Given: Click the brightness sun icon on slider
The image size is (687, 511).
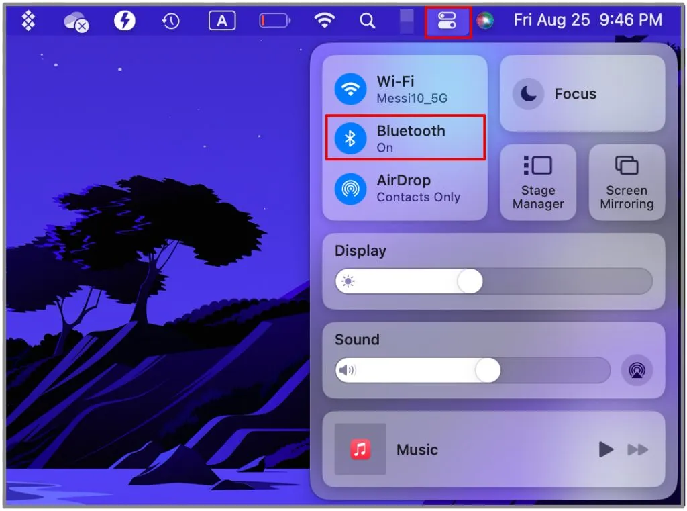Looking at the screenshot, I should [348, 281].
